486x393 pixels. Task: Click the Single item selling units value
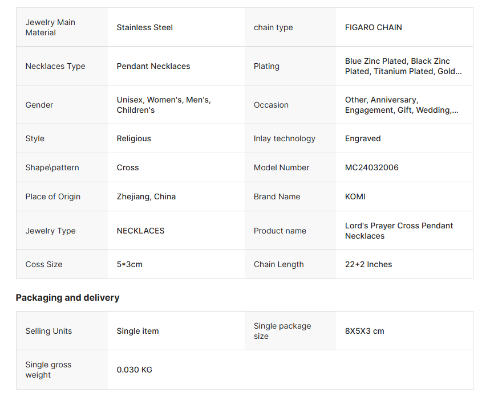point(137,331)
